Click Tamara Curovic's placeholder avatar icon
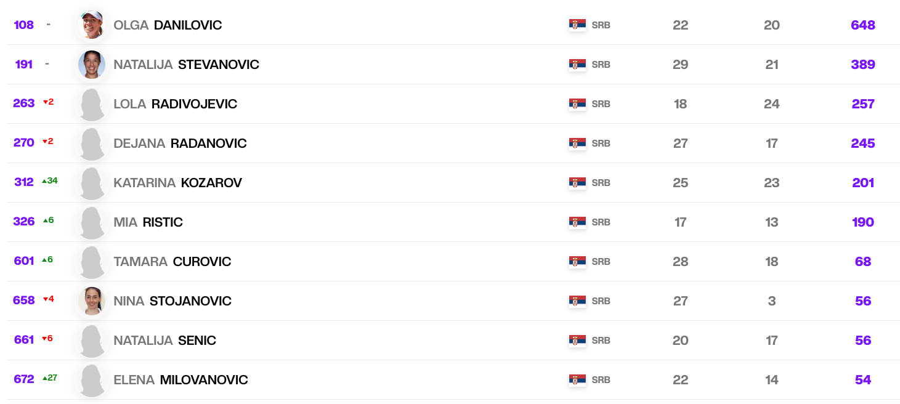900x404 pixels. tap(92, 262)
